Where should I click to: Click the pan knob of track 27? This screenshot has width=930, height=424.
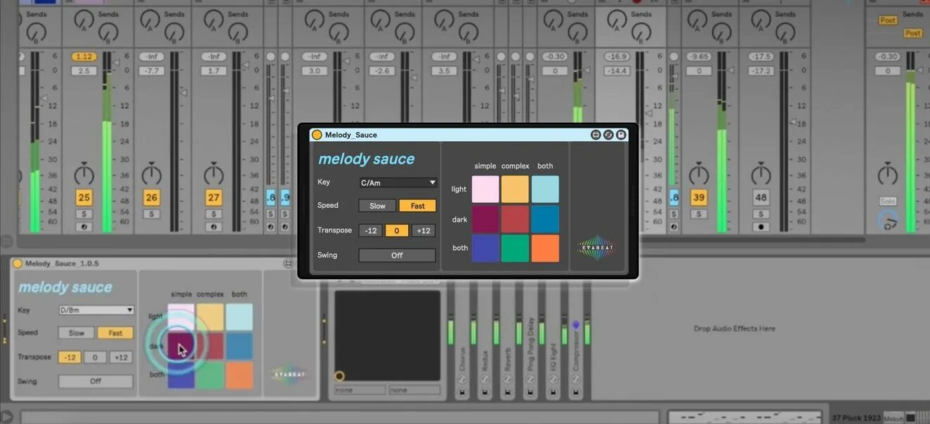pos(214,173)
